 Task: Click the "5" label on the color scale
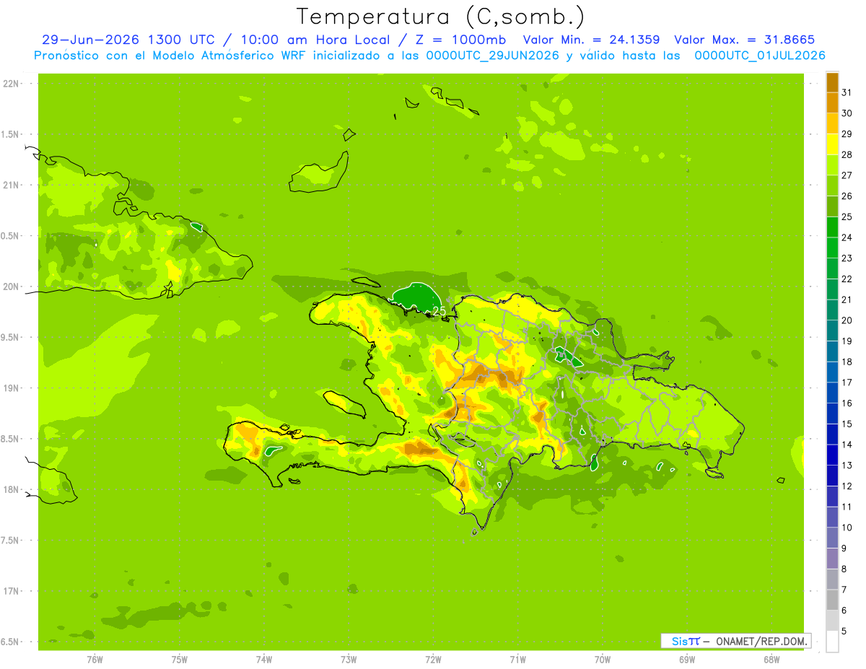click(x=845, y=631)
